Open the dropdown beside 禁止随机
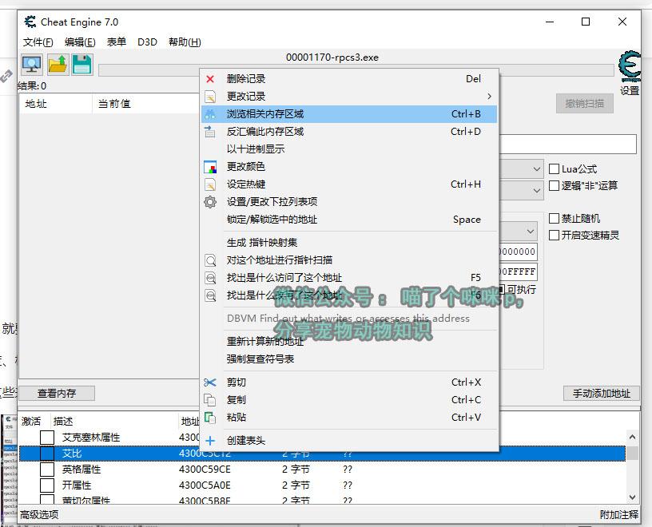This screenshot has height=527, width=652. click(531, 231)
